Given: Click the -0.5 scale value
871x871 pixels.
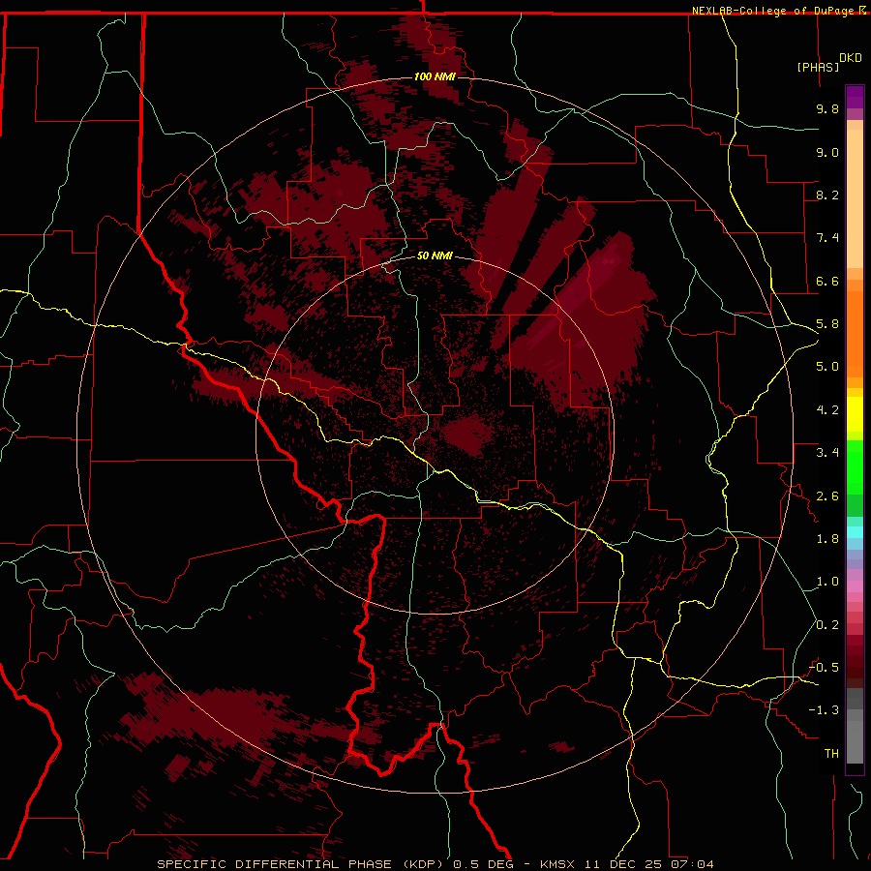Looking at the screenshot, I should click(x=824, y=668).
